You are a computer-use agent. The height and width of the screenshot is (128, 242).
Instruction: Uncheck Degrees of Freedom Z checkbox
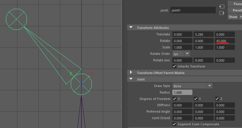pyautogui.click(x=217, y=99)
